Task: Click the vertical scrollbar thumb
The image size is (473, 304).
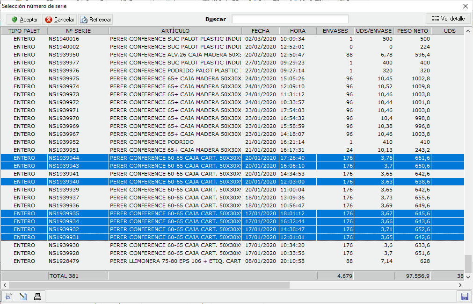Action: pos(468,264)
